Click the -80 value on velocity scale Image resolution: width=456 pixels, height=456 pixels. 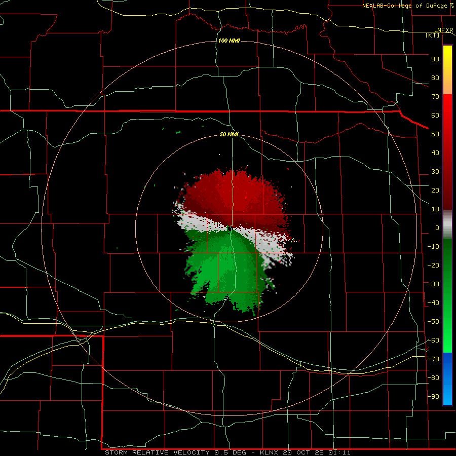pyautogui.click(x=433, y=378)
